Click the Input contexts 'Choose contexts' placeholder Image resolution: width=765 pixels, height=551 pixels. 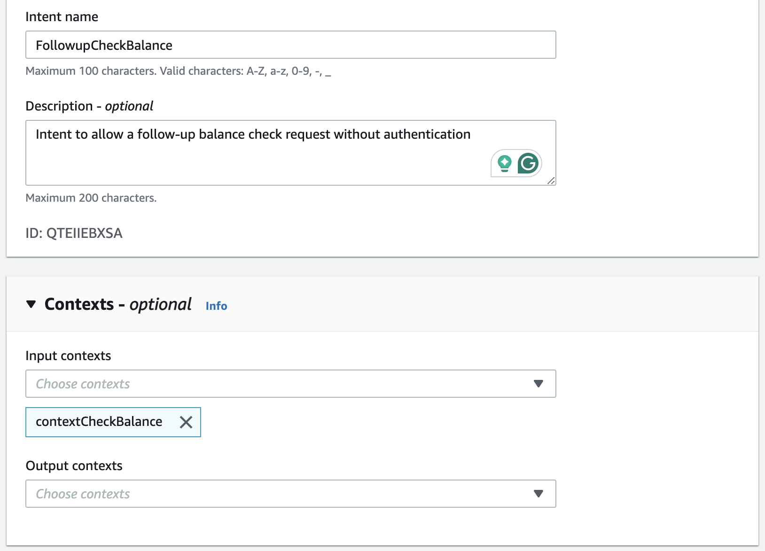tap(83, 384)
